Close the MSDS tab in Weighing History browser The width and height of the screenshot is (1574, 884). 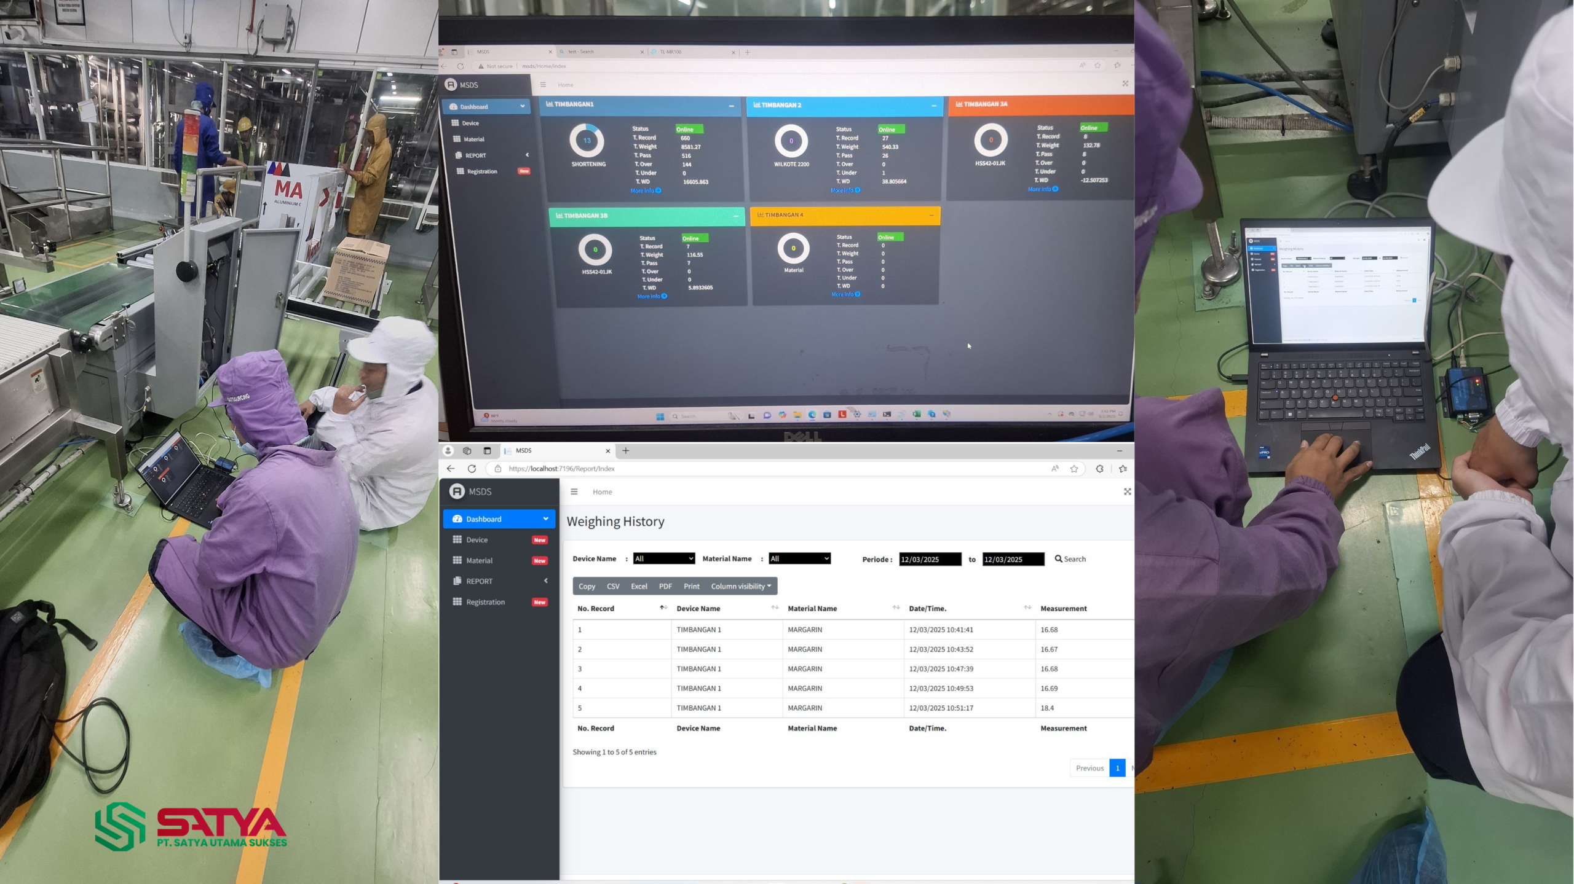(x=608, y=450)
